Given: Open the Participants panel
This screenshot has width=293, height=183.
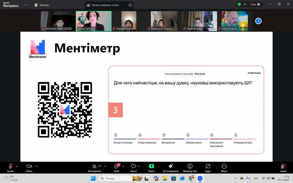Looking at the screenshot, I should 94,167.
